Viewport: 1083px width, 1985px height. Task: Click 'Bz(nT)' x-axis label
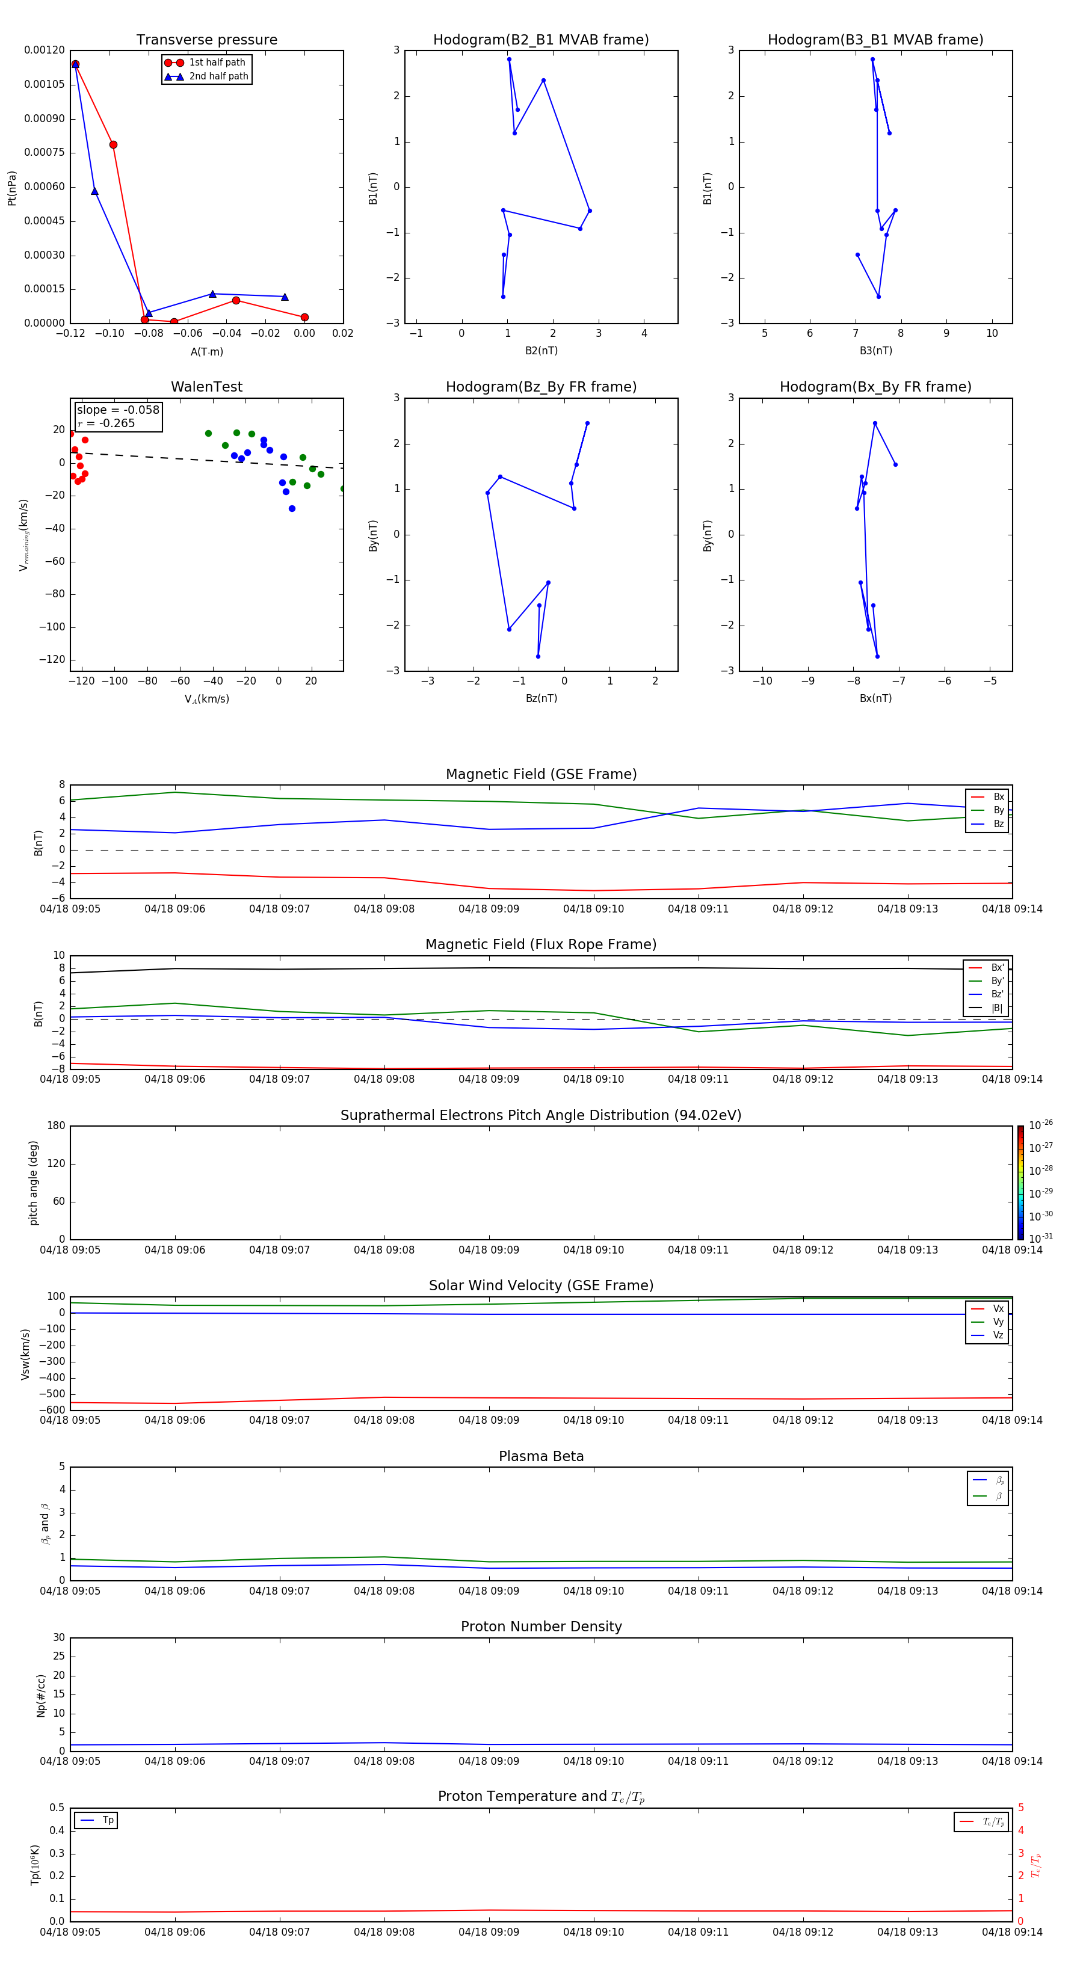pyautogui.click(x=541, y=698)
